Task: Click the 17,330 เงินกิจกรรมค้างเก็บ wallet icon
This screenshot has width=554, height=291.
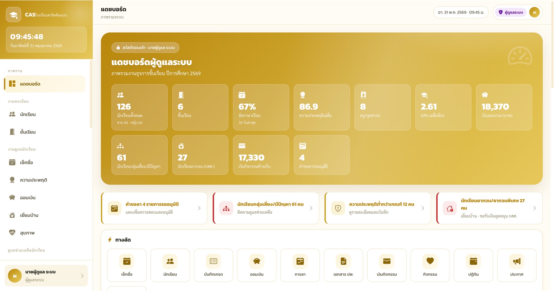Action: point(242,146)
